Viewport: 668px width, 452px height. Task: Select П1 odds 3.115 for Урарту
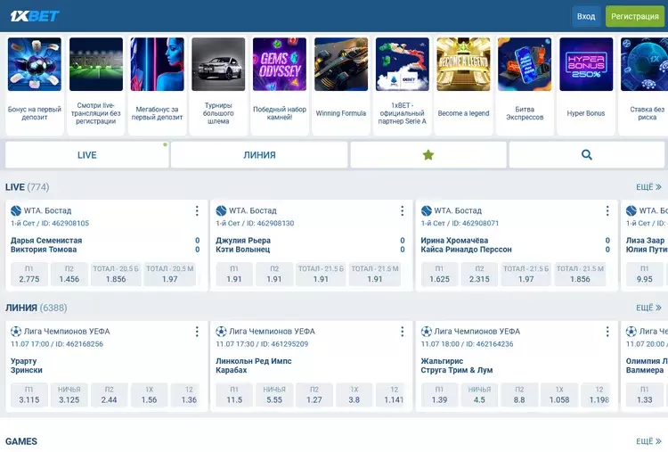click(29, 395)
